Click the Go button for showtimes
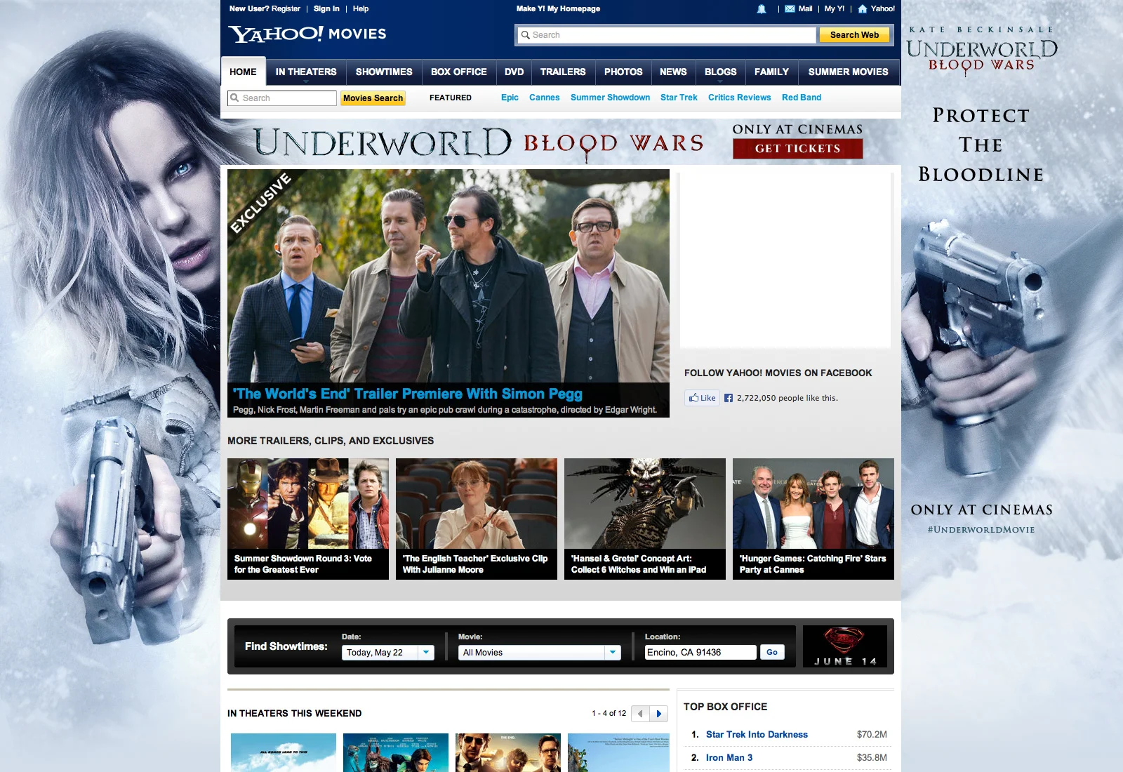 pos(772,653)
